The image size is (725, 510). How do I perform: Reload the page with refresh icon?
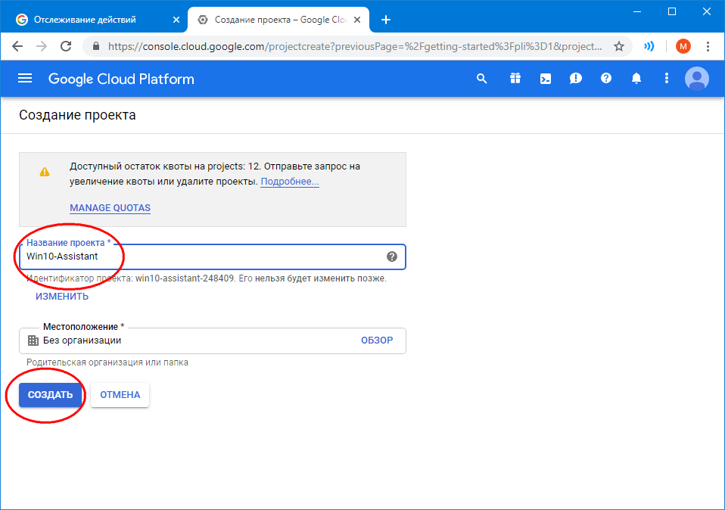click(x=66, y=46)
